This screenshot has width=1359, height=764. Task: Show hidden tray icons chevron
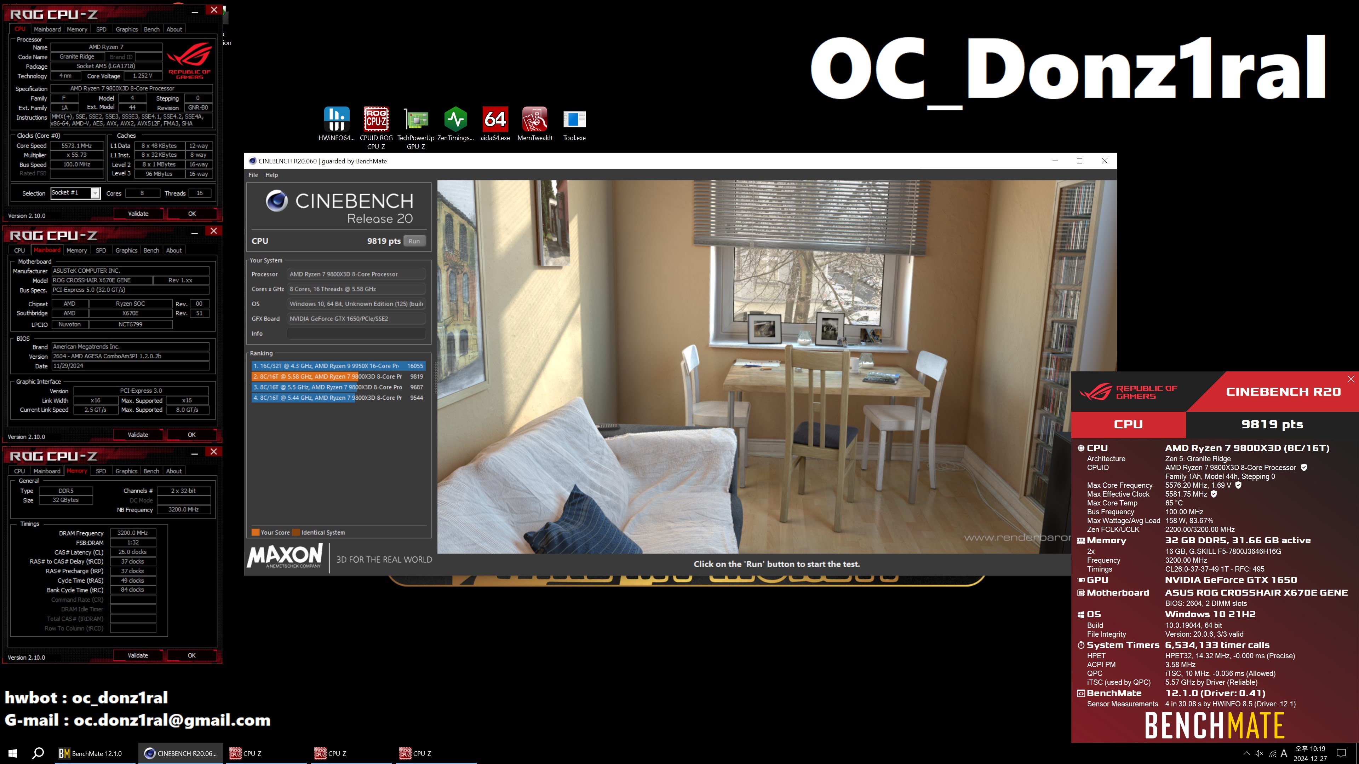click(1246, 753)
